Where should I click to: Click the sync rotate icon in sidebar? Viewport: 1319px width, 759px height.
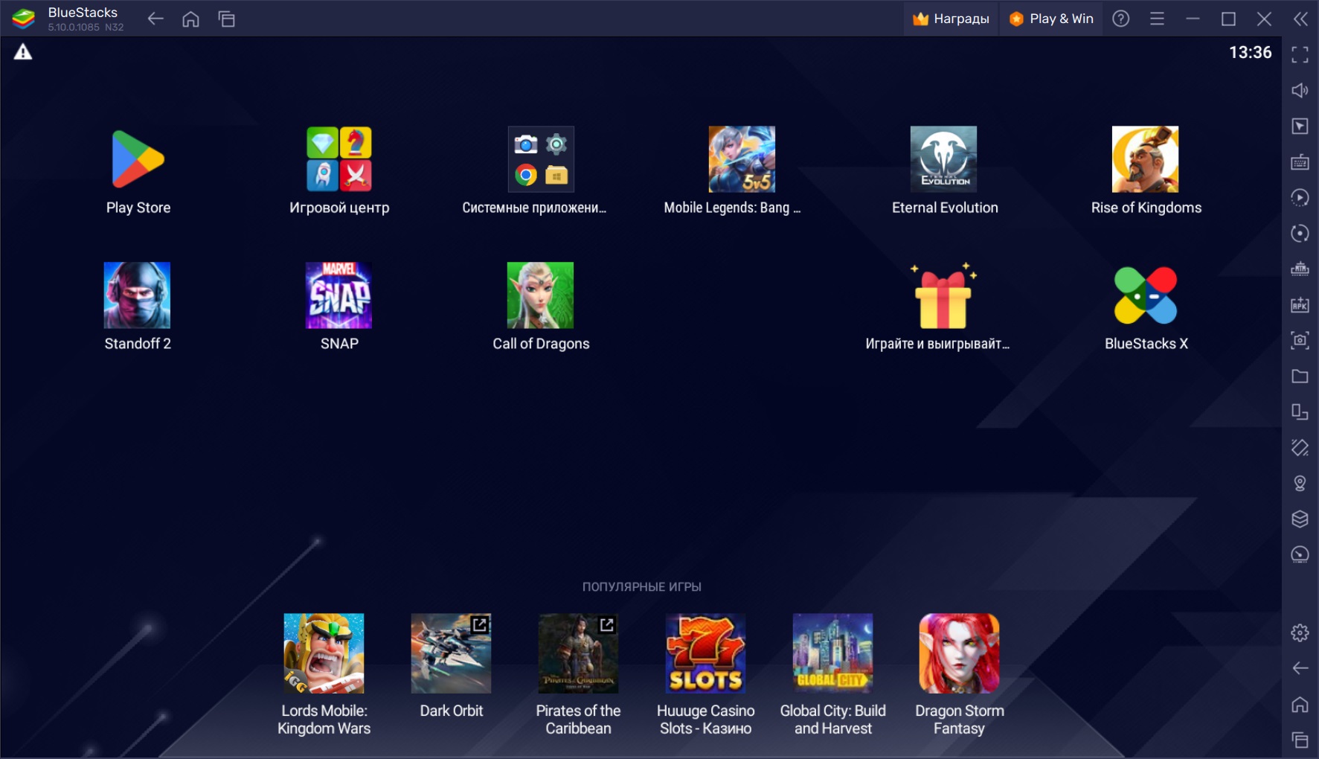click(1300, 233)
